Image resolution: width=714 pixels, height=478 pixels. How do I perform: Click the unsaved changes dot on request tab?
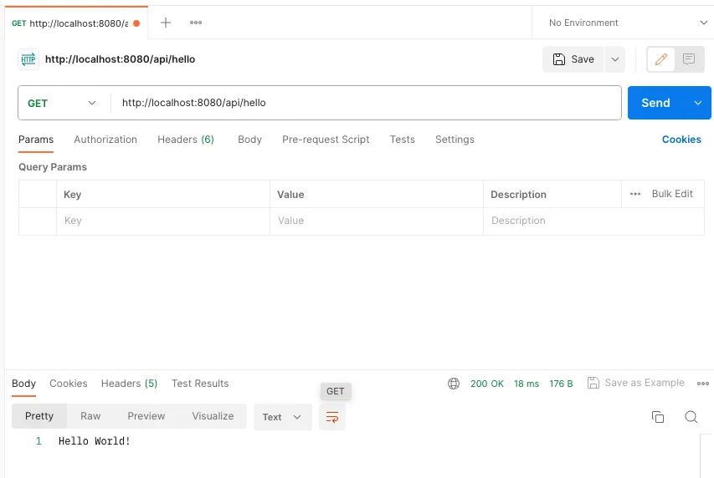point(136,23)
